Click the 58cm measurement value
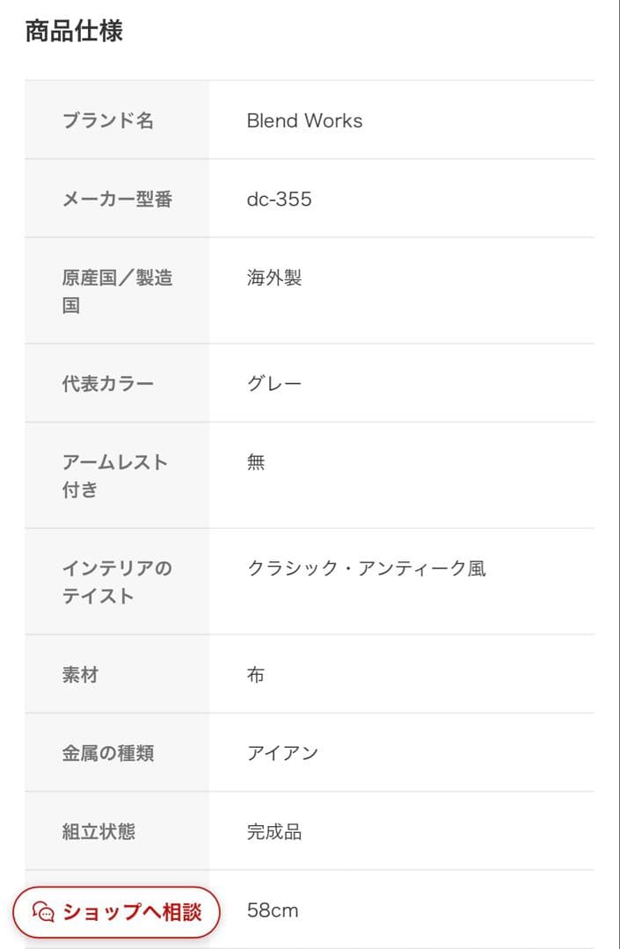This screenshot has width=620, height=949. tap(271, 910)
